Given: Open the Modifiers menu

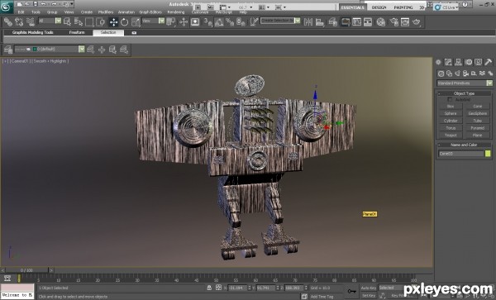Looking at the screenshot, I should click(106, 12).
